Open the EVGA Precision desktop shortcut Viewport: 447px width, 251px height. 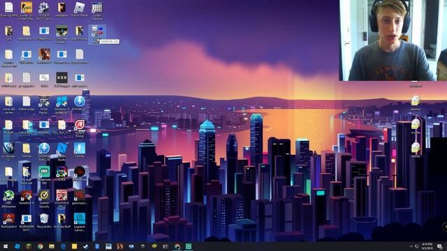coord(44,105)
